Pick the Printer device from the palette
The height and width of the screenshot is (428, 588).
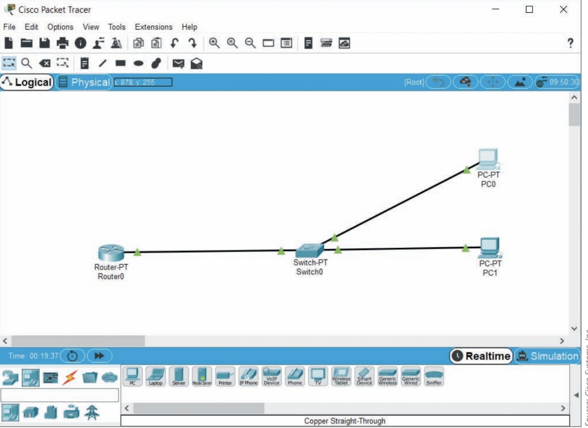[x=225, y=376]
